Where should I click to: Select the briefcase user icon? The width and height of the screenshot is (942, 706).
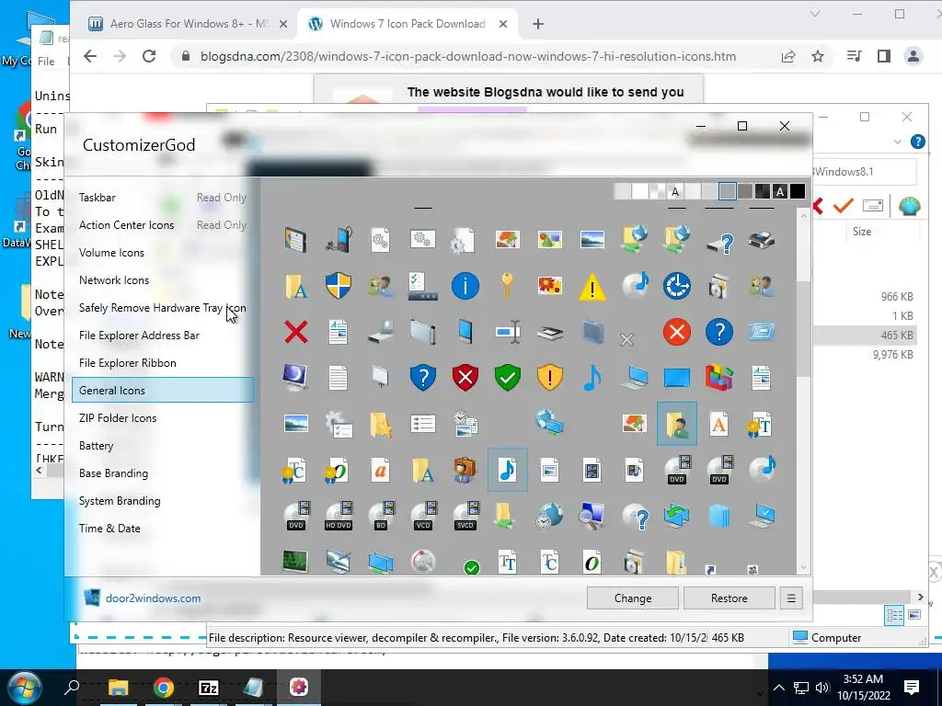pos(465,470)
